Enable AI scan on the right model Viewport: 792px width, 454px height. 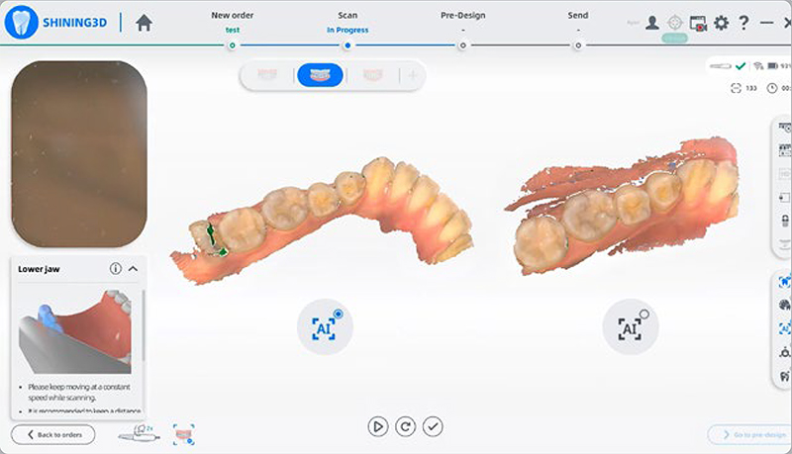(630, 326)
